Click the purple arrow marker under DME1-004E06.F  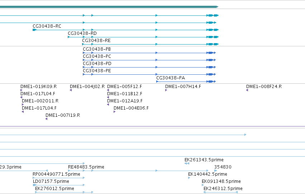coord(115,112)
